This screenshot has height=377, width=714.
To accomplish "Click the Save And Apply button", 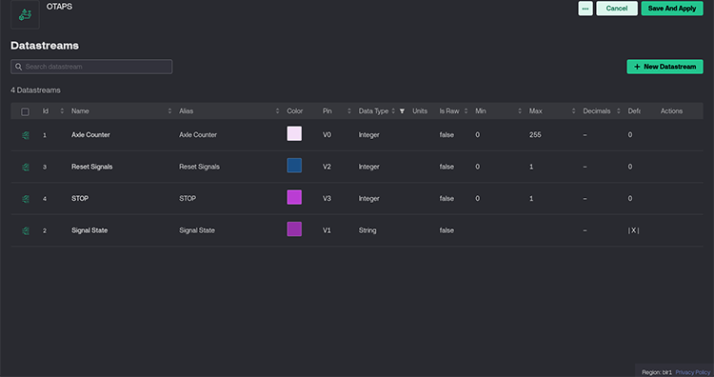I will pos(672,9).
